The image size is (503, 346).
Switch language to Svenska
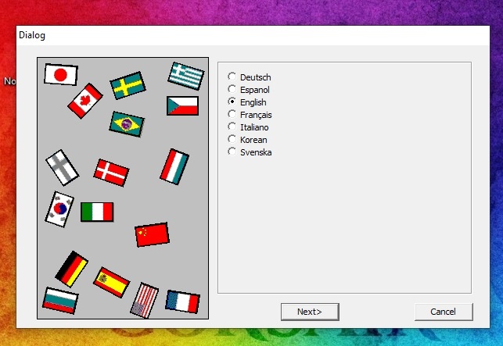pyautogui.click(x=232, y=152)
